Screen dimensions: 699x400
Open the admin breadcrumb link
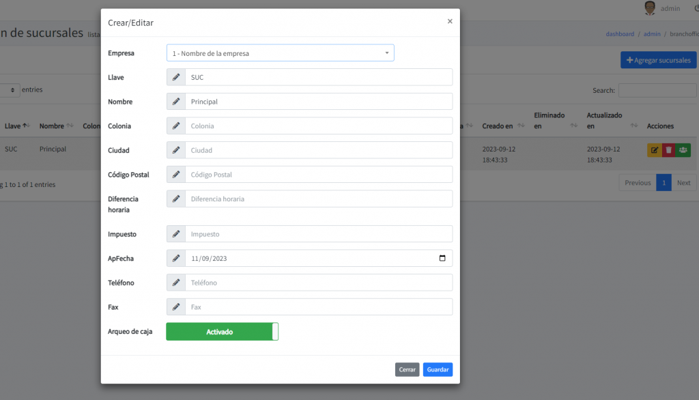[x=652, y=34]
